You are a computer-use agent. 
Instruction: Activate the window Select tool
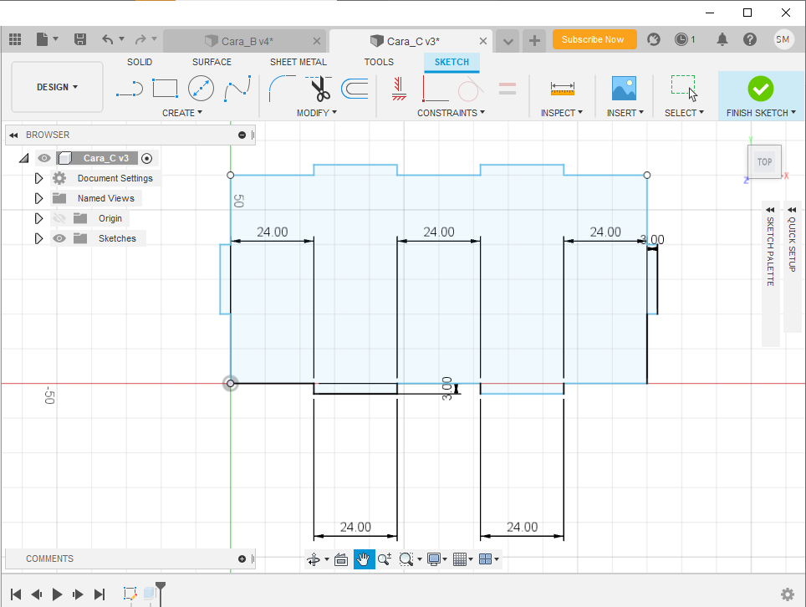click(684, 89)
